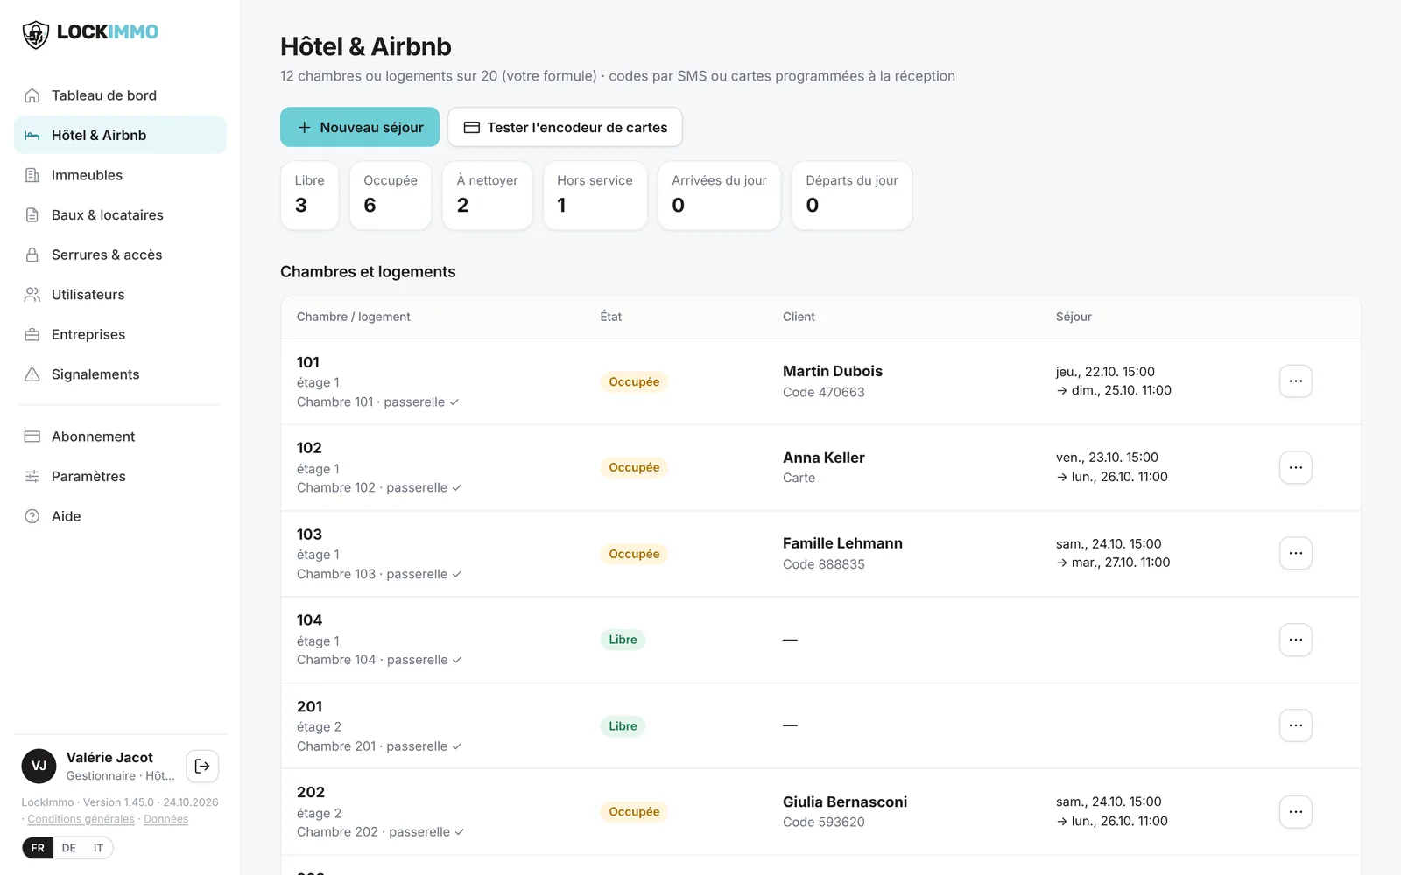Click the LockImmo shield logo
The width and height of the screenshot is (1401, 875).
(x=35, y=34)
